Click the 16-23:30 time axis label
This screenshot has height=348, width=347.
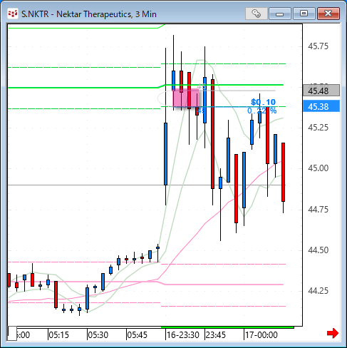pyautogui.click(x=182, y=335)
